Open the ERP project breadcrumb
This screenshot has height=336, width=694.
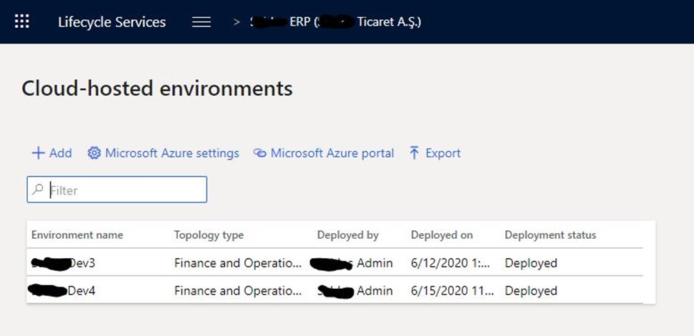tap(336, 22)
